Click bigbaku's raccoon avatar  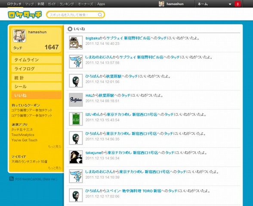tap(76, 42)
